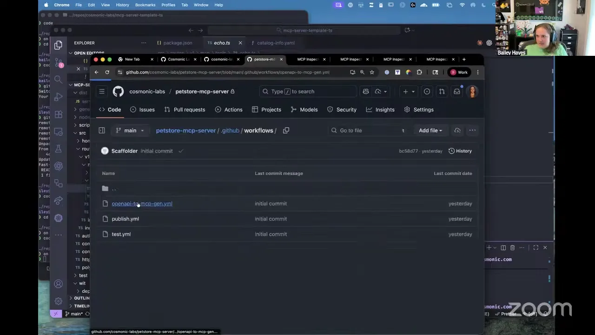Split the VS Code terminal
Image resolution: width=595 pixels, height=335 pixels.
tap(503, 248)
